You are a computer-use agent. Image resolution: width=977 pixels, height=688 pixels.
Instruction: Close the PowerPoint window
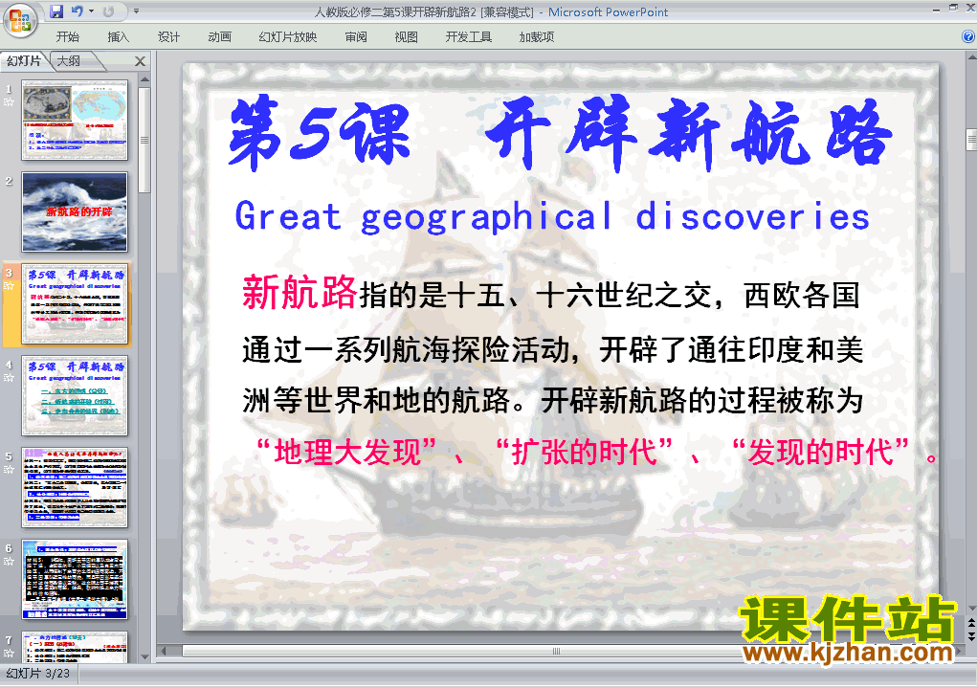(x=970, y=8)
